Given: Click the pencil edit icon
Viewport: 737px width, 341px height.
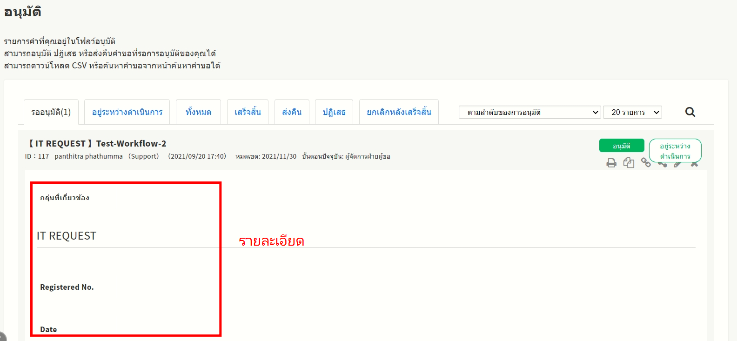Looking at the screenshot, I should [678, 165].
